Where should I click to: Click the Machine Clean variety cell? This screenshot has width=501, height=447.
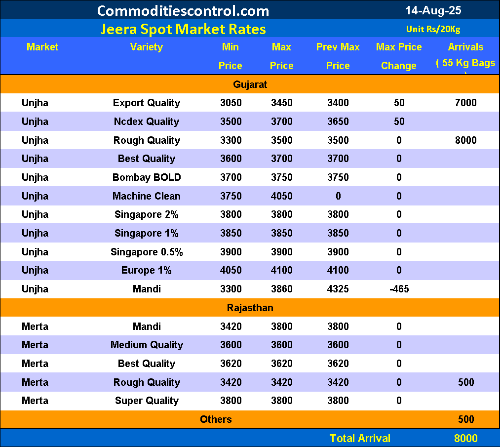(147, 196)
